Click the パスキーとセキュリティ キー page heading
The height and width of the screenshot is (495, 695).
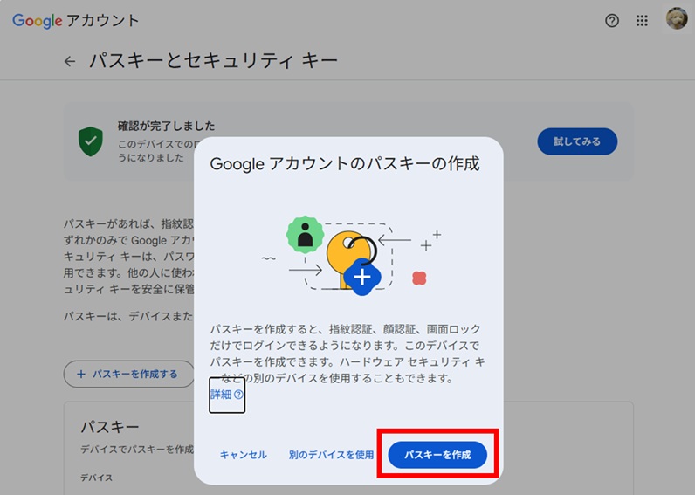(213, 61)
